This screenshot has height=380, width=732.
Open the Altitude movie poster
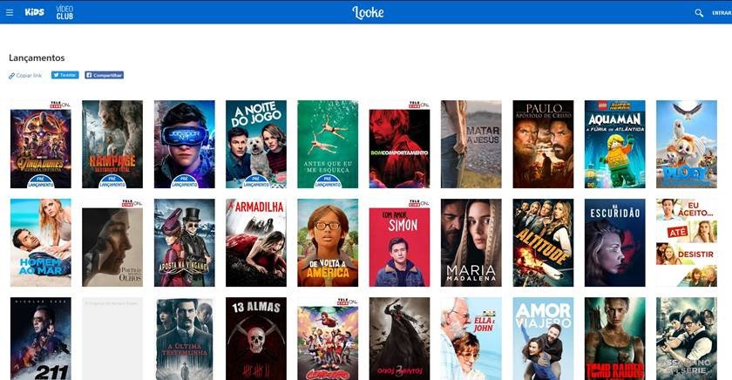click(543, 243)
